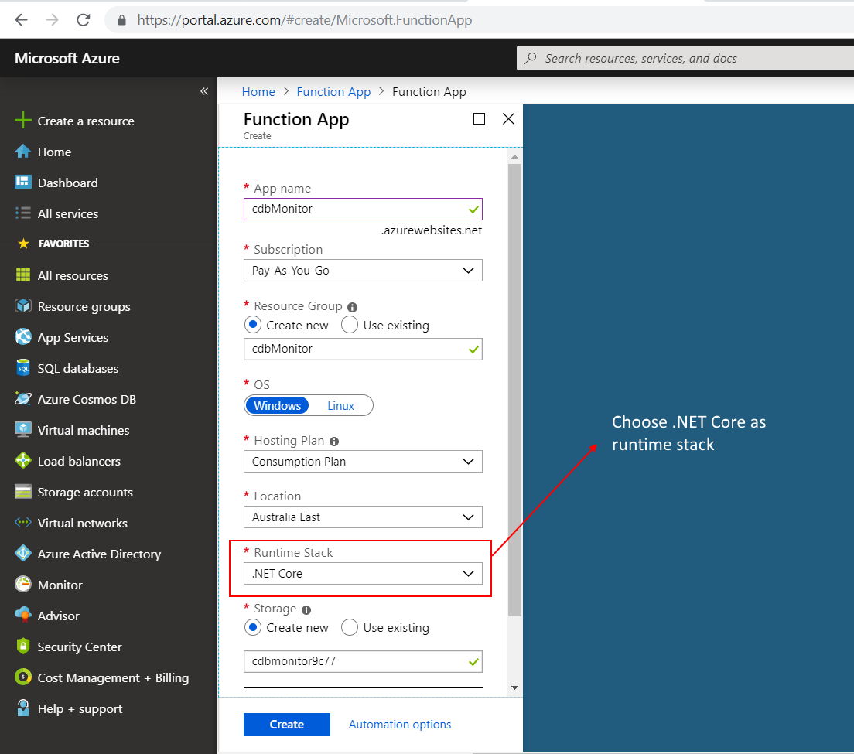Open All services in sidebar menu

[67, 213]
